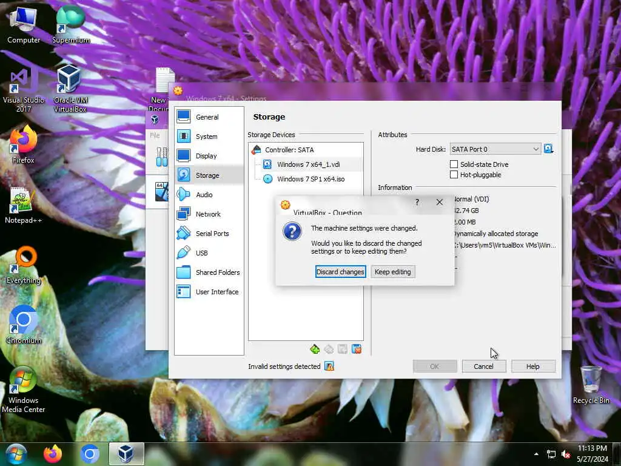Click the question dialog's help question mark

[417, 202]
